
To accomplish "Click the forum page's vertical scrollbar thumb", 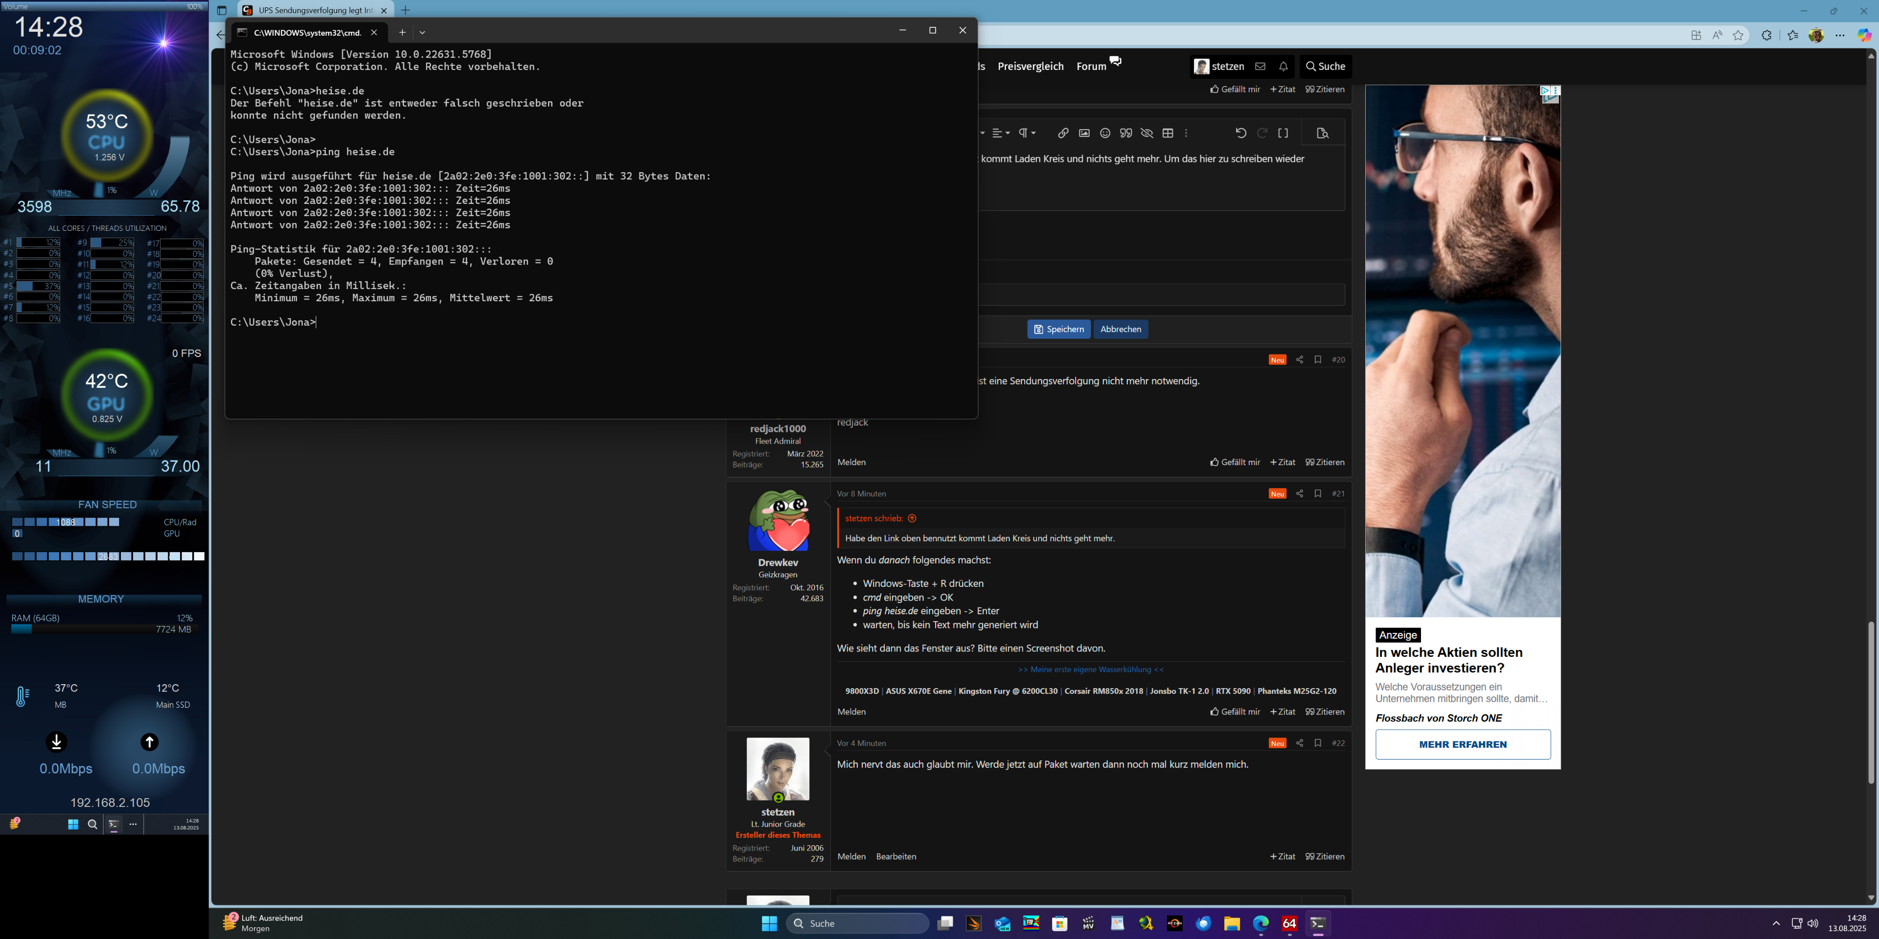I will click(1871, 700).
